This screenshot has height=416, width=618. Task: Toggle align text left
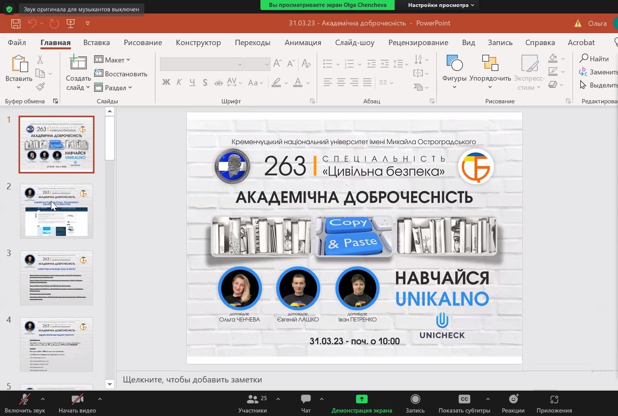click(328, 82)
